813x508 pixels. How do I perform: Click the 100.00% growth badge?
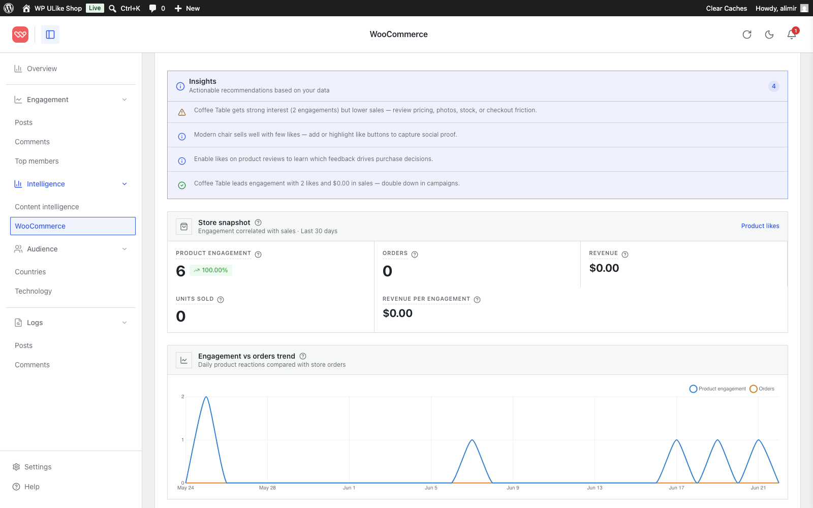click(x=211, y=270)
